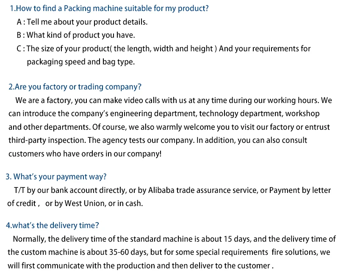
Task: Select answer C about product size
Action: click(163, 49)
